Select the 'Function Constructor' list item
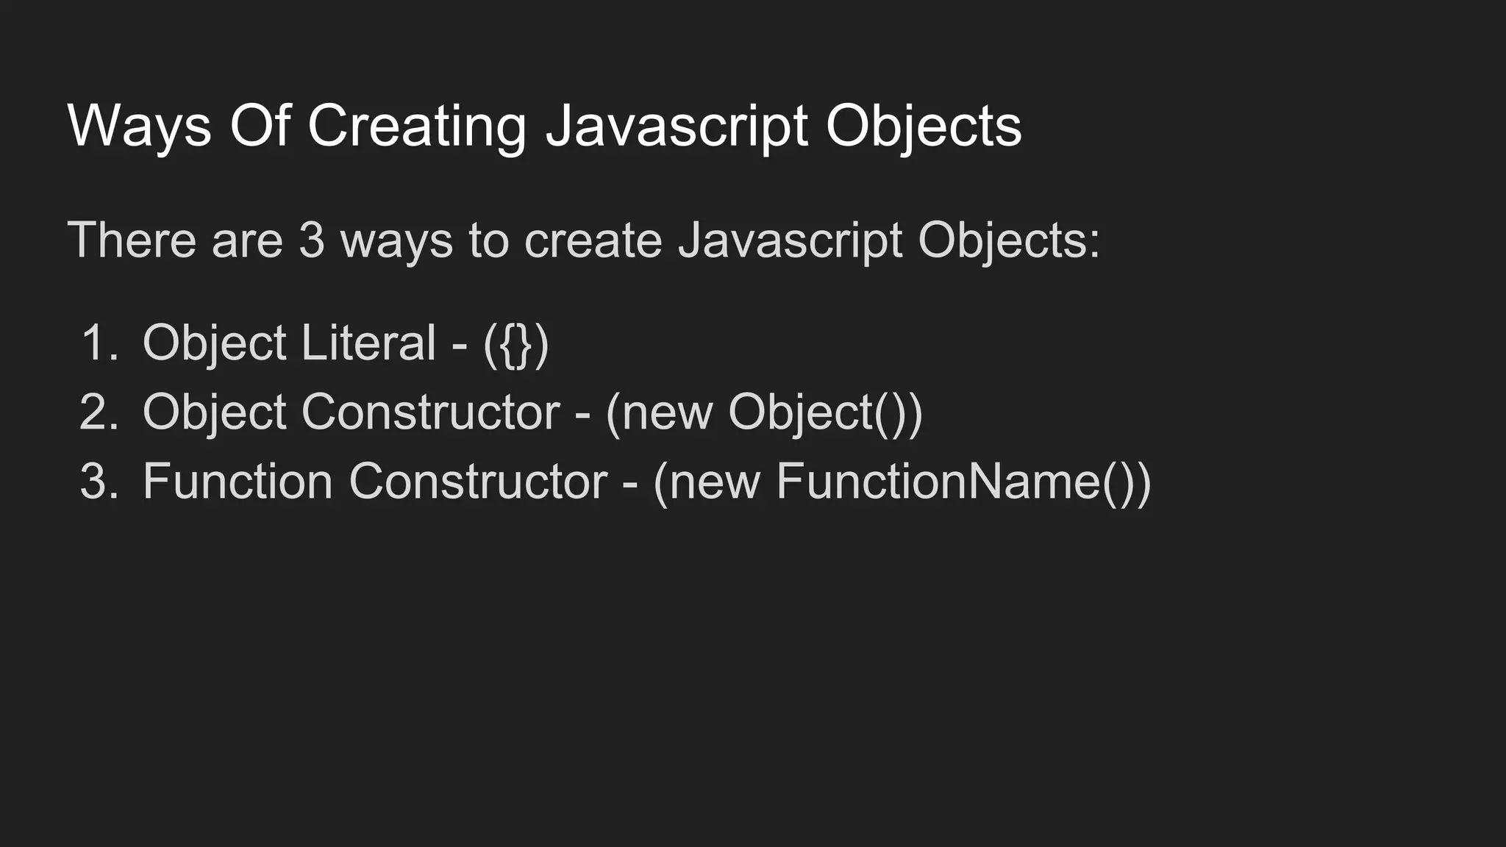 615,482
